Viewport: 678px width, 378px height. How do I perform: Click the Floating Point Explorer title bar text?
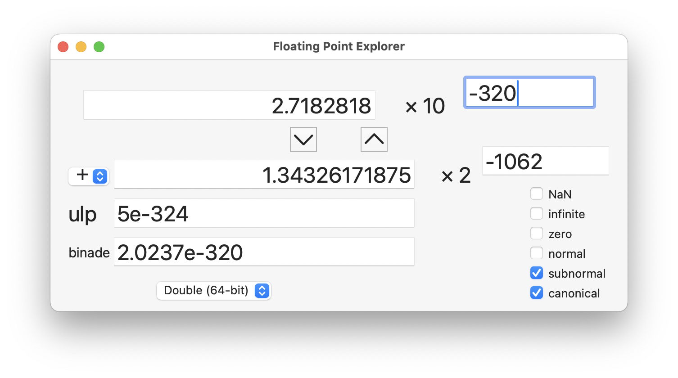[x=339, y=46]
